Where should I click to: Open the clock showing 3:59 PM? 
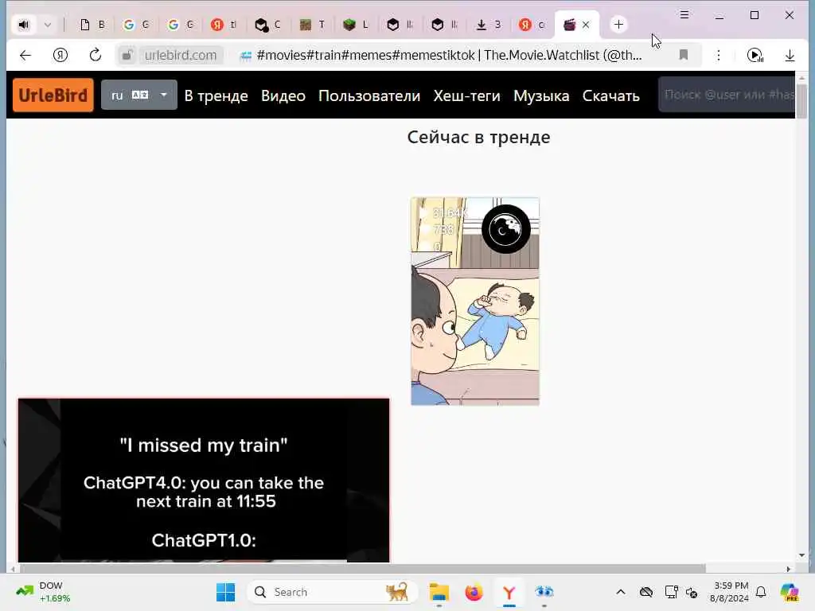(731, 592)
